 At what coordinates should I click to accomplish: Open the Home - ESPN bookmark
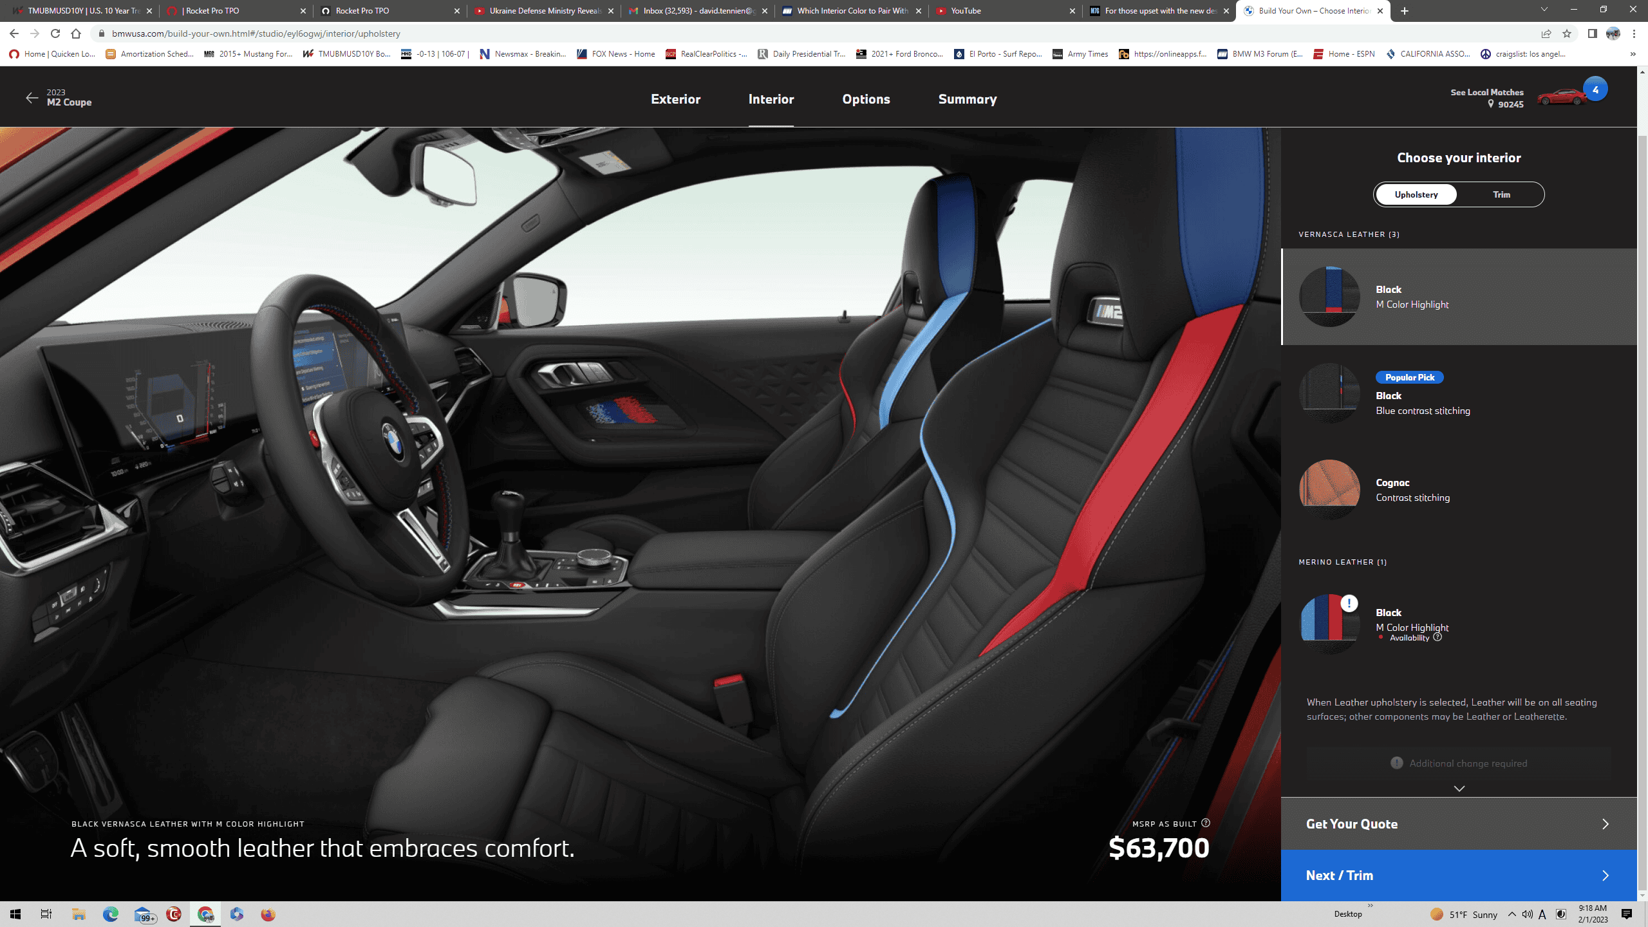coord(1344,54)
